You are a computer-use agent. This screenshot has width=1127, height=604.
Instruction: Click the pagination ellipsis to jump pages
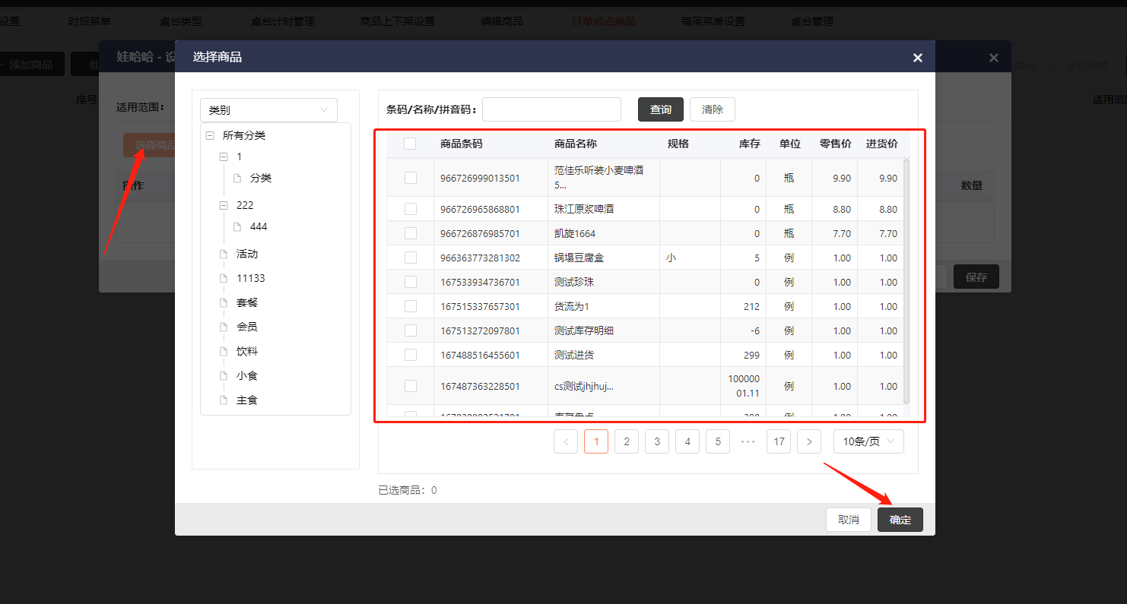pos(748,441)
